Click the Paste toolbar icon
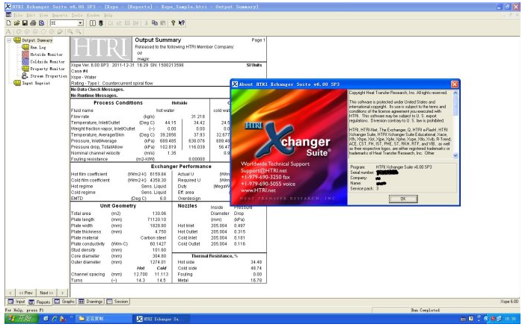Viewport: 528px width, 330px height. 162,23
